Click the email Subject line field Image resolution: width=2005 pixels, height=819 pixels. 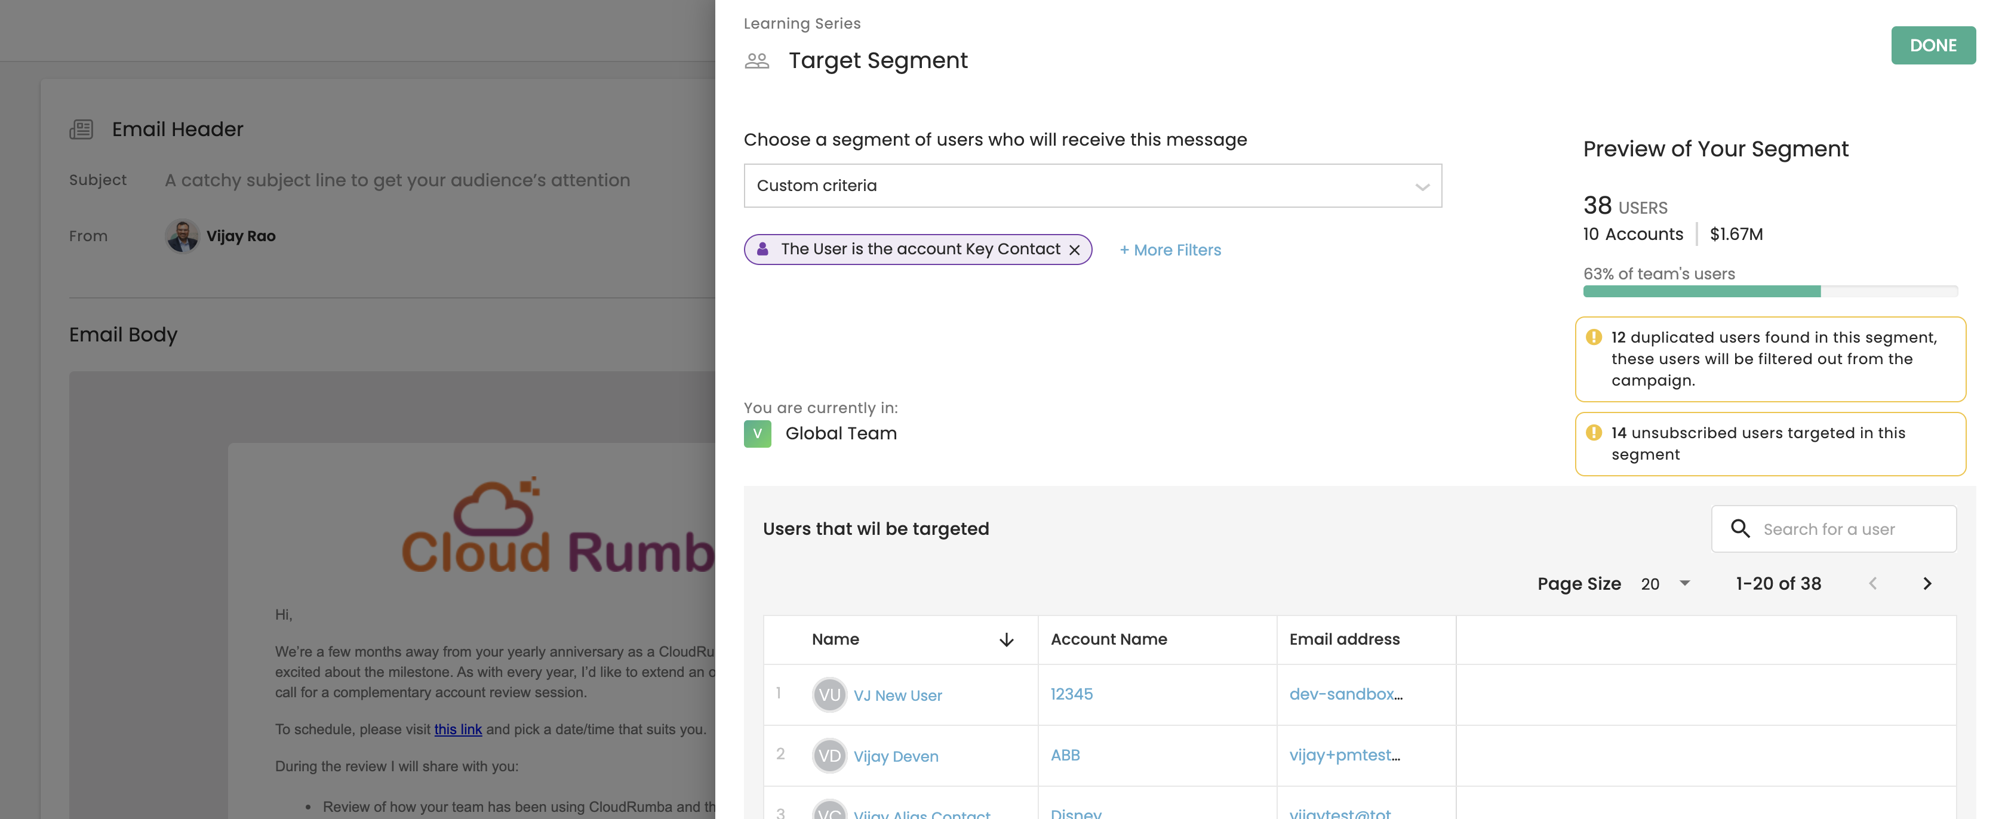pyautogui.click(x=397, y=180)
